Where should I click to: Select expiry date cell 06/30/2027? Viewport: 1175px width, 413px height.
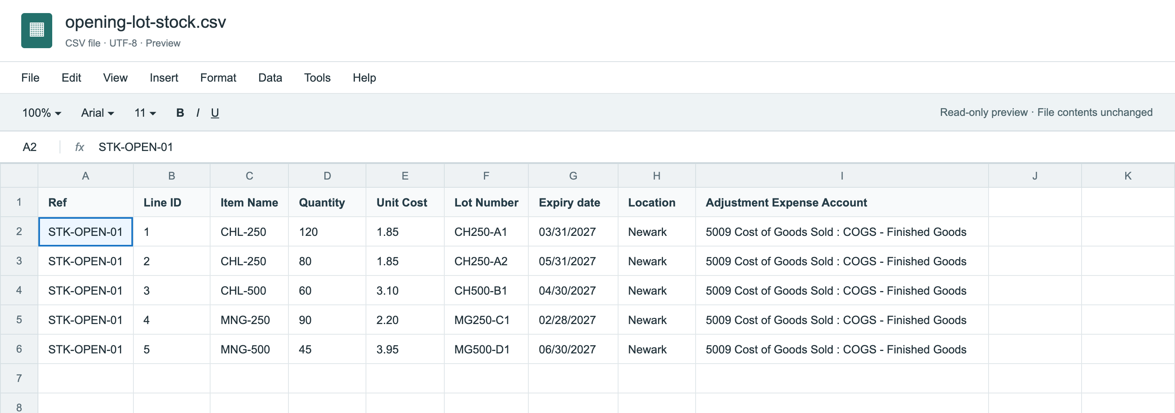tap(573, 349)
